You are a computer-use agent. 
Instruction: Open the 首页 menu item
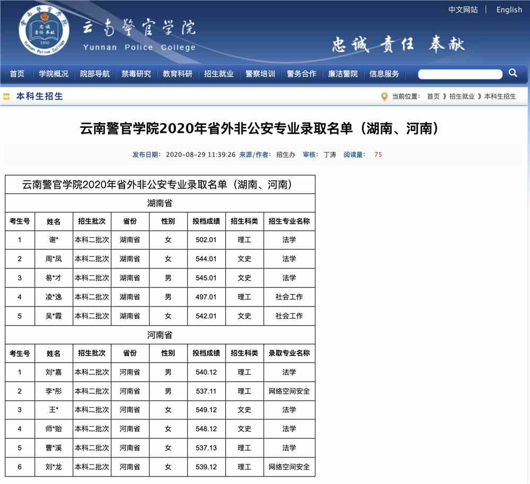pyautogui.click(x=17, y=74)
